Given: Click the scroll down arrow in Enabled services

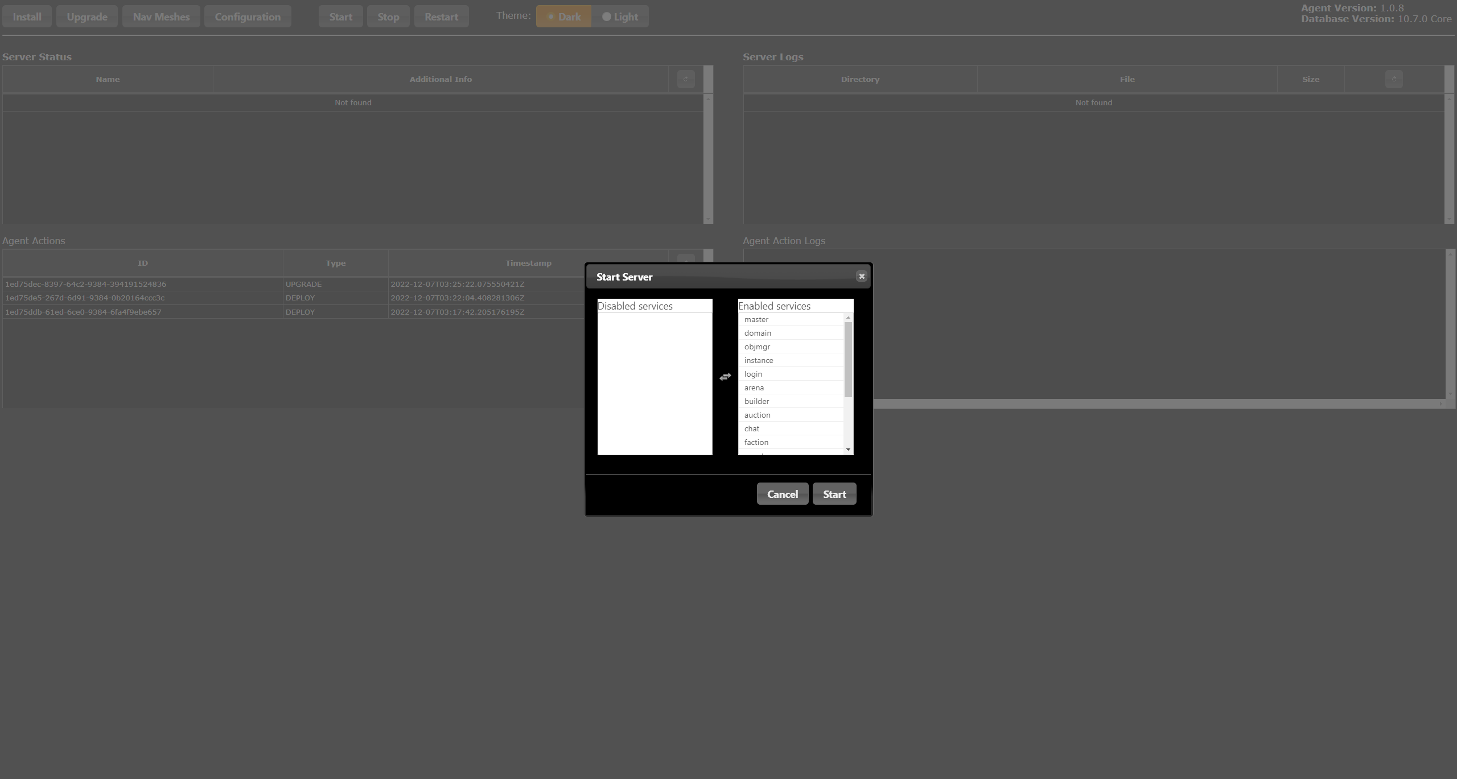Looking at the screenshot, I should (848, 450).
